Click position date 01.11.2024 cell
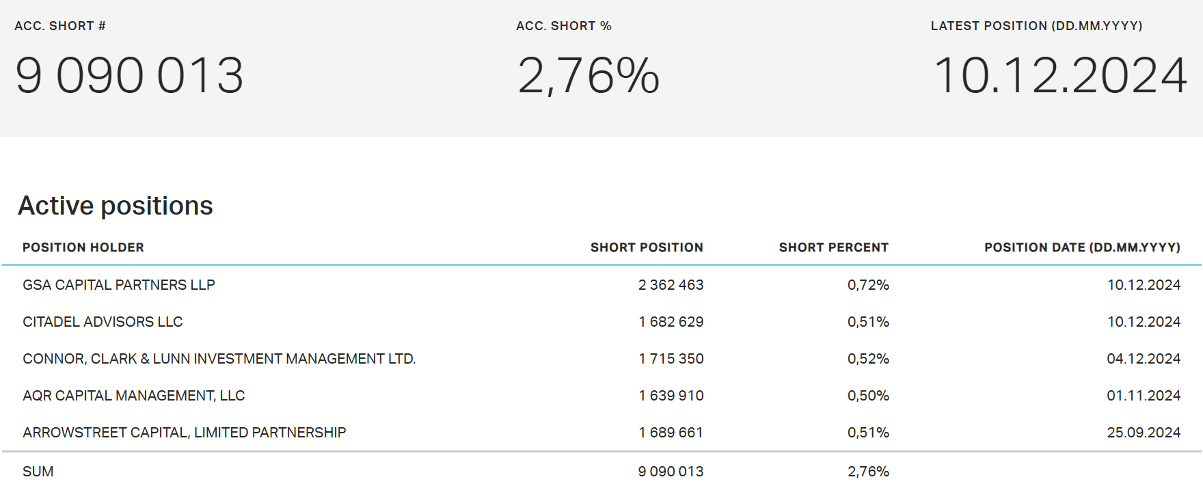The height and width of the screenshot is (488, 1203). [1144, 396]
